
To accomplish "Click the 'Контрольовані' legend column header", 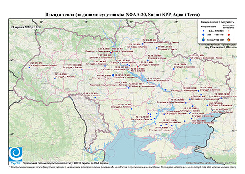I will (x=208, y=26).
